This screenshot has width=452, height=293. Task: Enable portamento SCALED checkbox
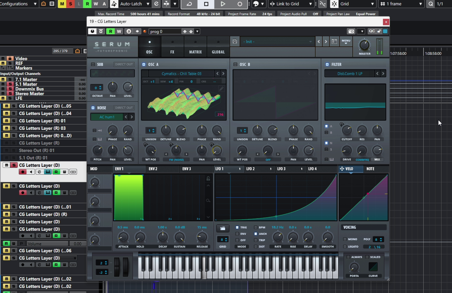coord(367,257)
